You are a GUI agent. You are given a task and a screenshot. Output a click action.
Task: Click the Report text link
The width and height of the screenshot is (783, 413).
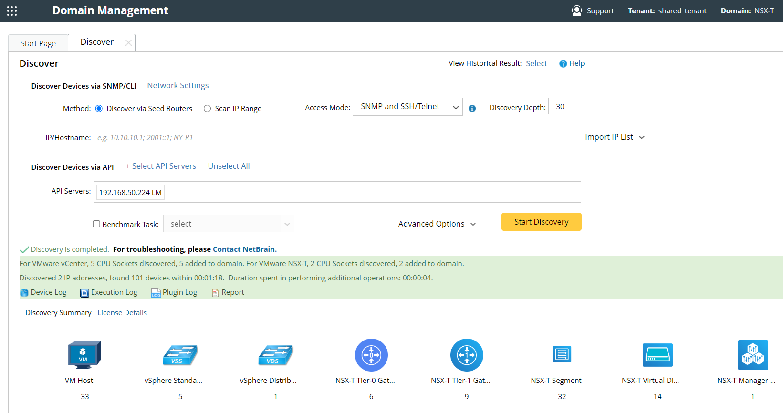click(x=233, y=292)
